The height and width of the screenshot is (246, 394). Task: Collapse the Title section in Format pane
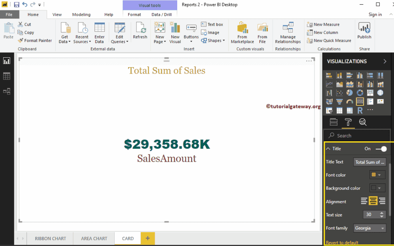pyautogui.click(x=329, y=149)
